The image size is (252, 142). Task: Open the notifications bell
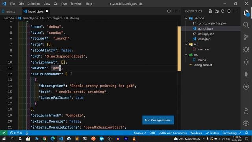click(246, 133)
